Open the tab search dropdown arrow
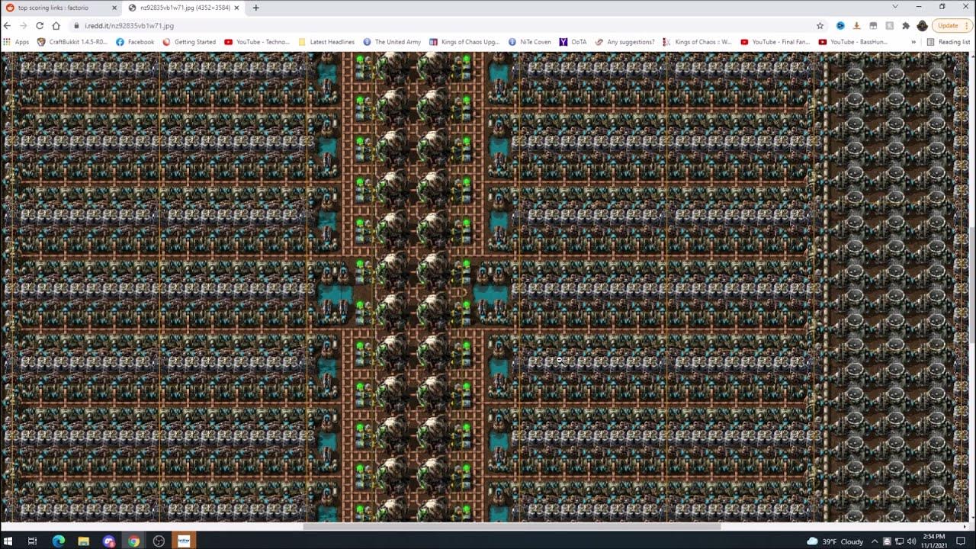The image size is (976, 549). [x=894, y=7]
